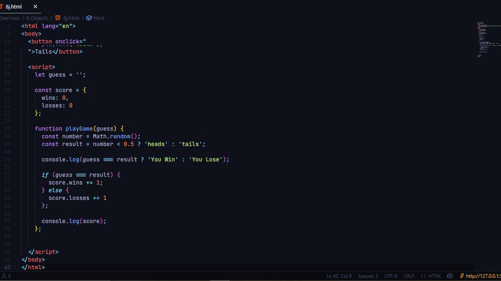Select the 8j.html editor tab

[x=20, y=7]
